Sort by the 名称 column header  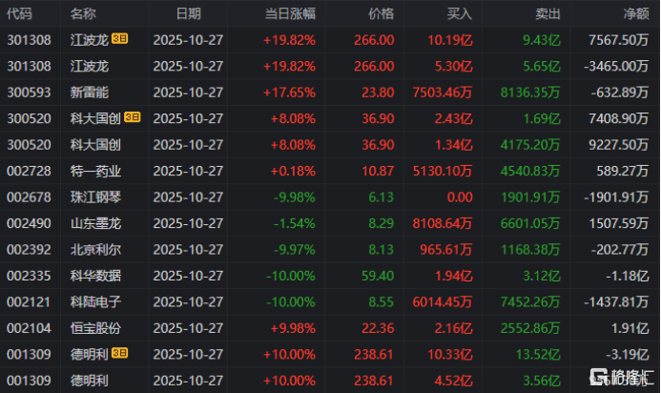[83, 14]
